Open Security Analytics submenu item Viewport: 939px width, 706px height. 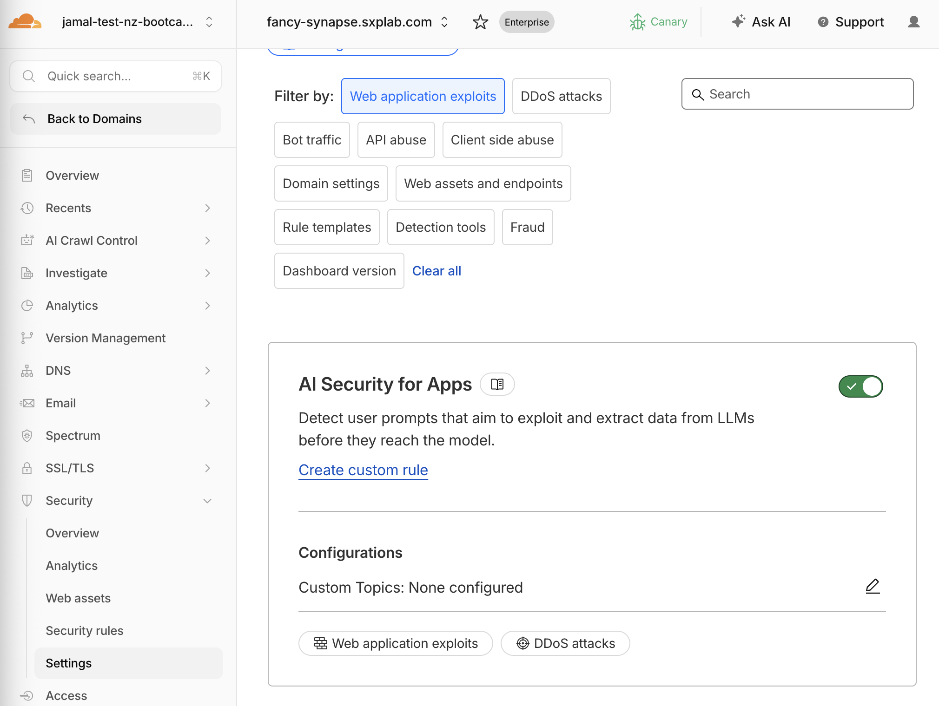(72, 566)
